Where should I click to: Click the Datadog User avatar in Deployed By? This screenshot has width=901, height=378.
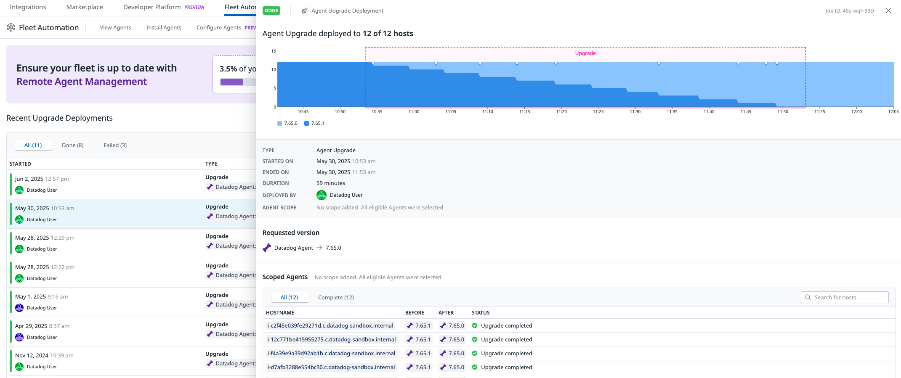coord(322,195)
